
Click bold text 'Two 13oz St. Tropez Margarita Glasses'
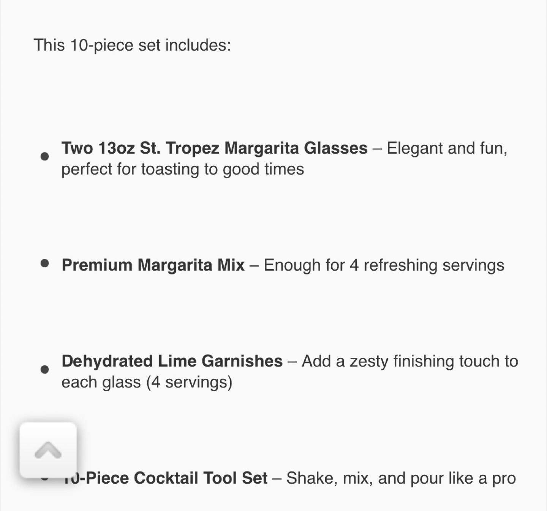pyautogui.click(x=215, y=148)
